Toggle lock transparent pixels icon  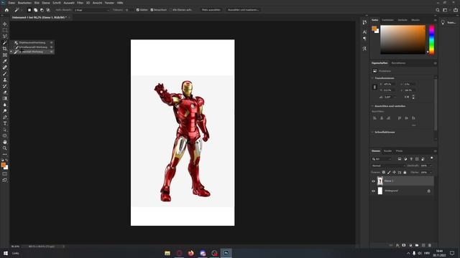point(384,172)
